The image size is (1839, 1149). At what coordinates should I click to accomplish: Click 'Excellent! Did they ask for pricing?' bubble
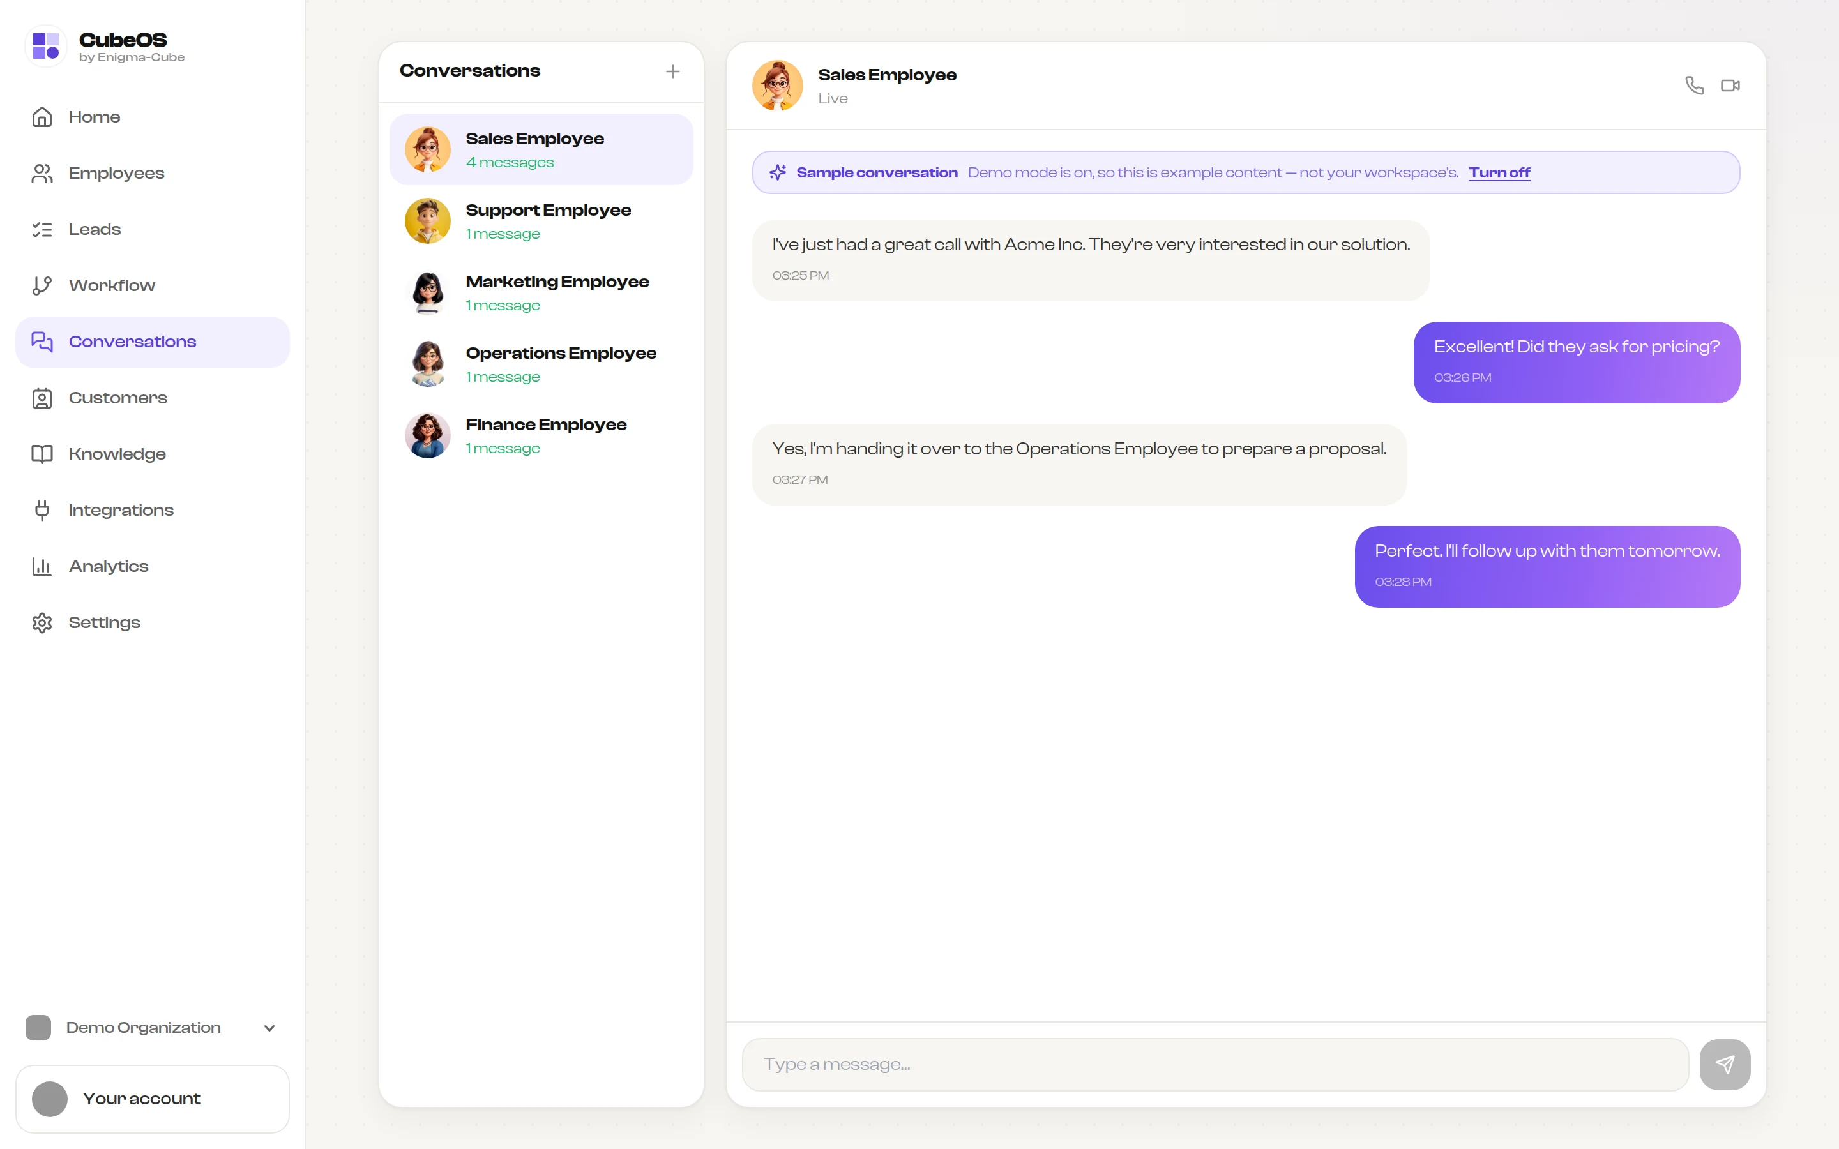tap(1577, 363)
